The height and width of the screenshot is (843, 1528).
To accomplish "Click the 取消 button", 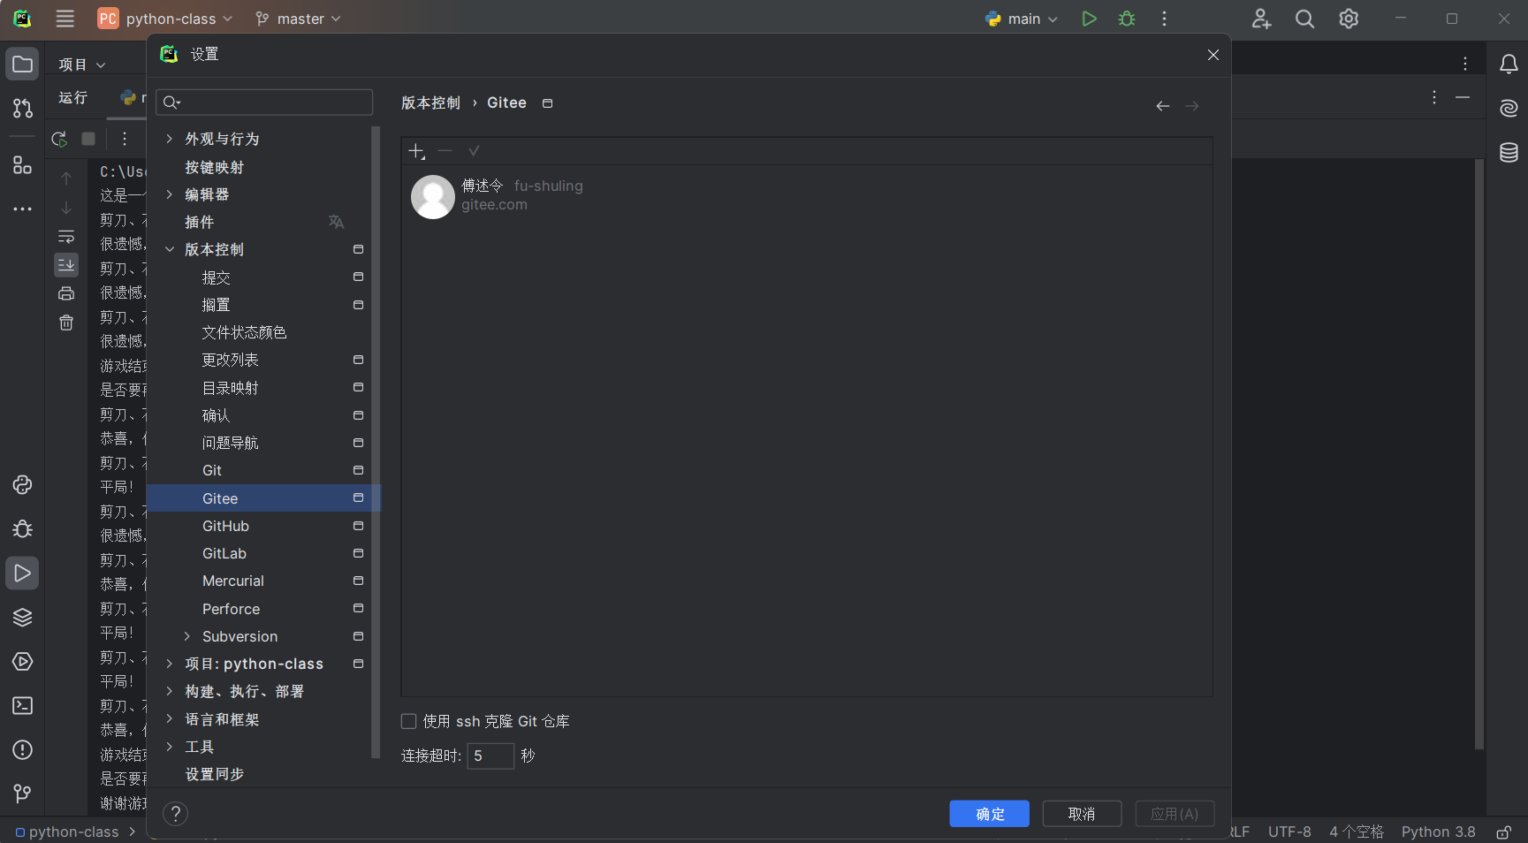I will pyautogui.click(x=1082, y=814).
